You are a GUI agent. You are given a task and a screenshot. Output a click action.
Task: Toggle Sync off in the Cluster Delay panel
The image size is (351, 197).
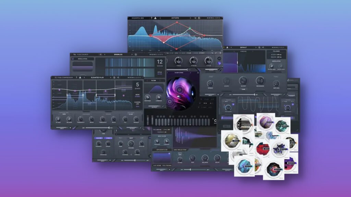(x=168, y=130)
